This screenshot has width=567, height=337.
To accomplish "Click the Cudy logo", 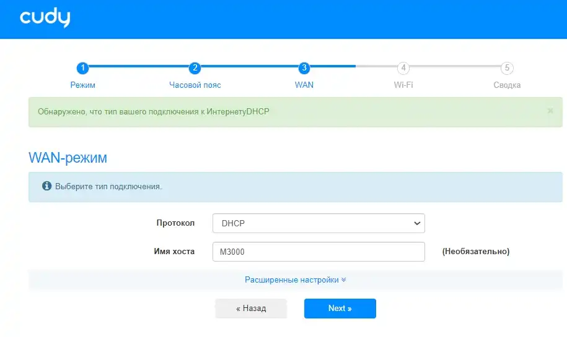I will click(45, 18).
